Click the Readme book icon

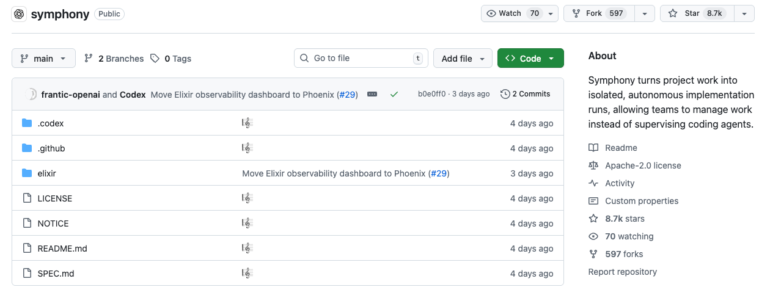(x=593, y=148)
